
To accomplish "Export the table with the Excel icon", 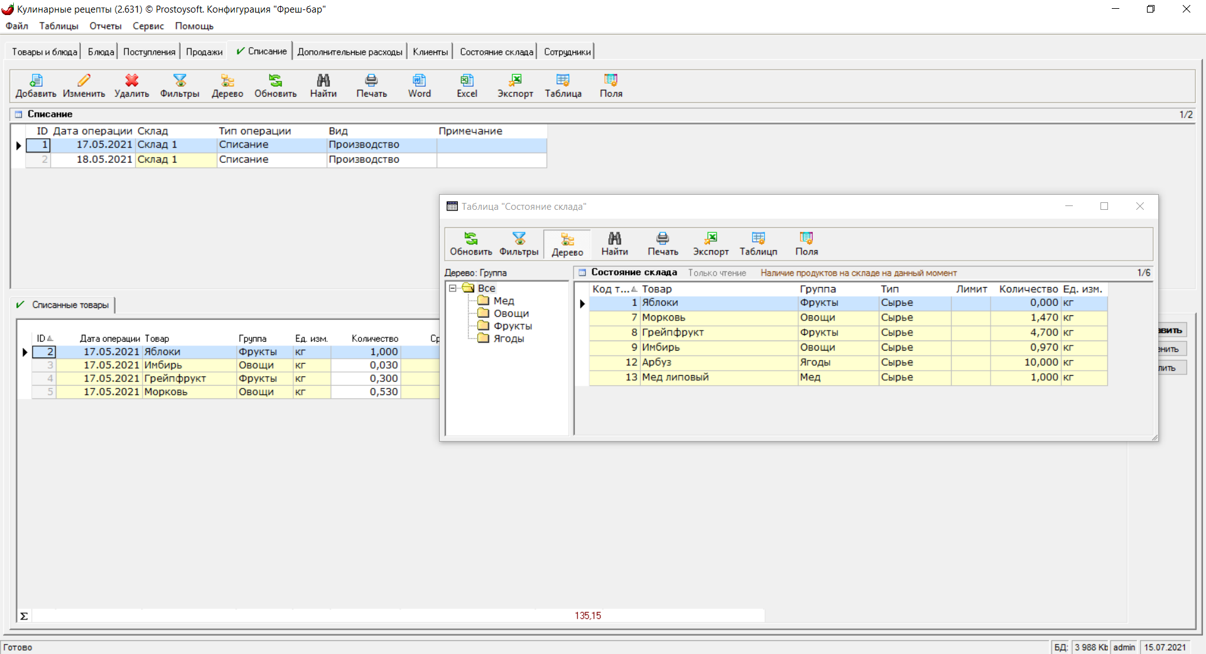I will pyautogui.click(x=467, y=80).
